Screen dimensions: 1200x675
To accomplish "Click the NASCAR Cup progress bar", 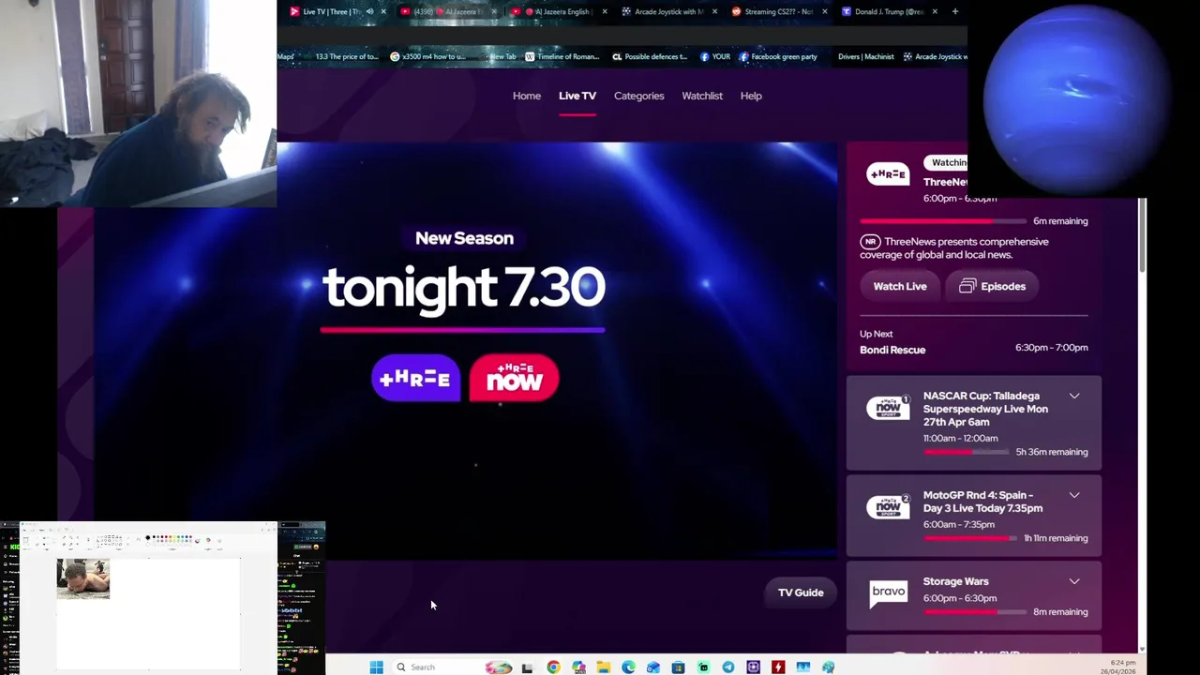I will coord(966,452).
